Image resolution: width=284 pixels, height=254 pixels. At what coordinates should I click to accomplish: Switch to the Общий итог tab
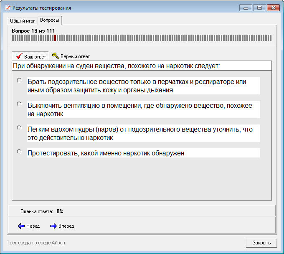pos(23,20)
